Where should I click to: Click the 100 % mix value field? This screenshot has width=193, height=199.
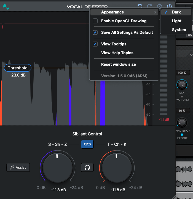click(182, 73)
